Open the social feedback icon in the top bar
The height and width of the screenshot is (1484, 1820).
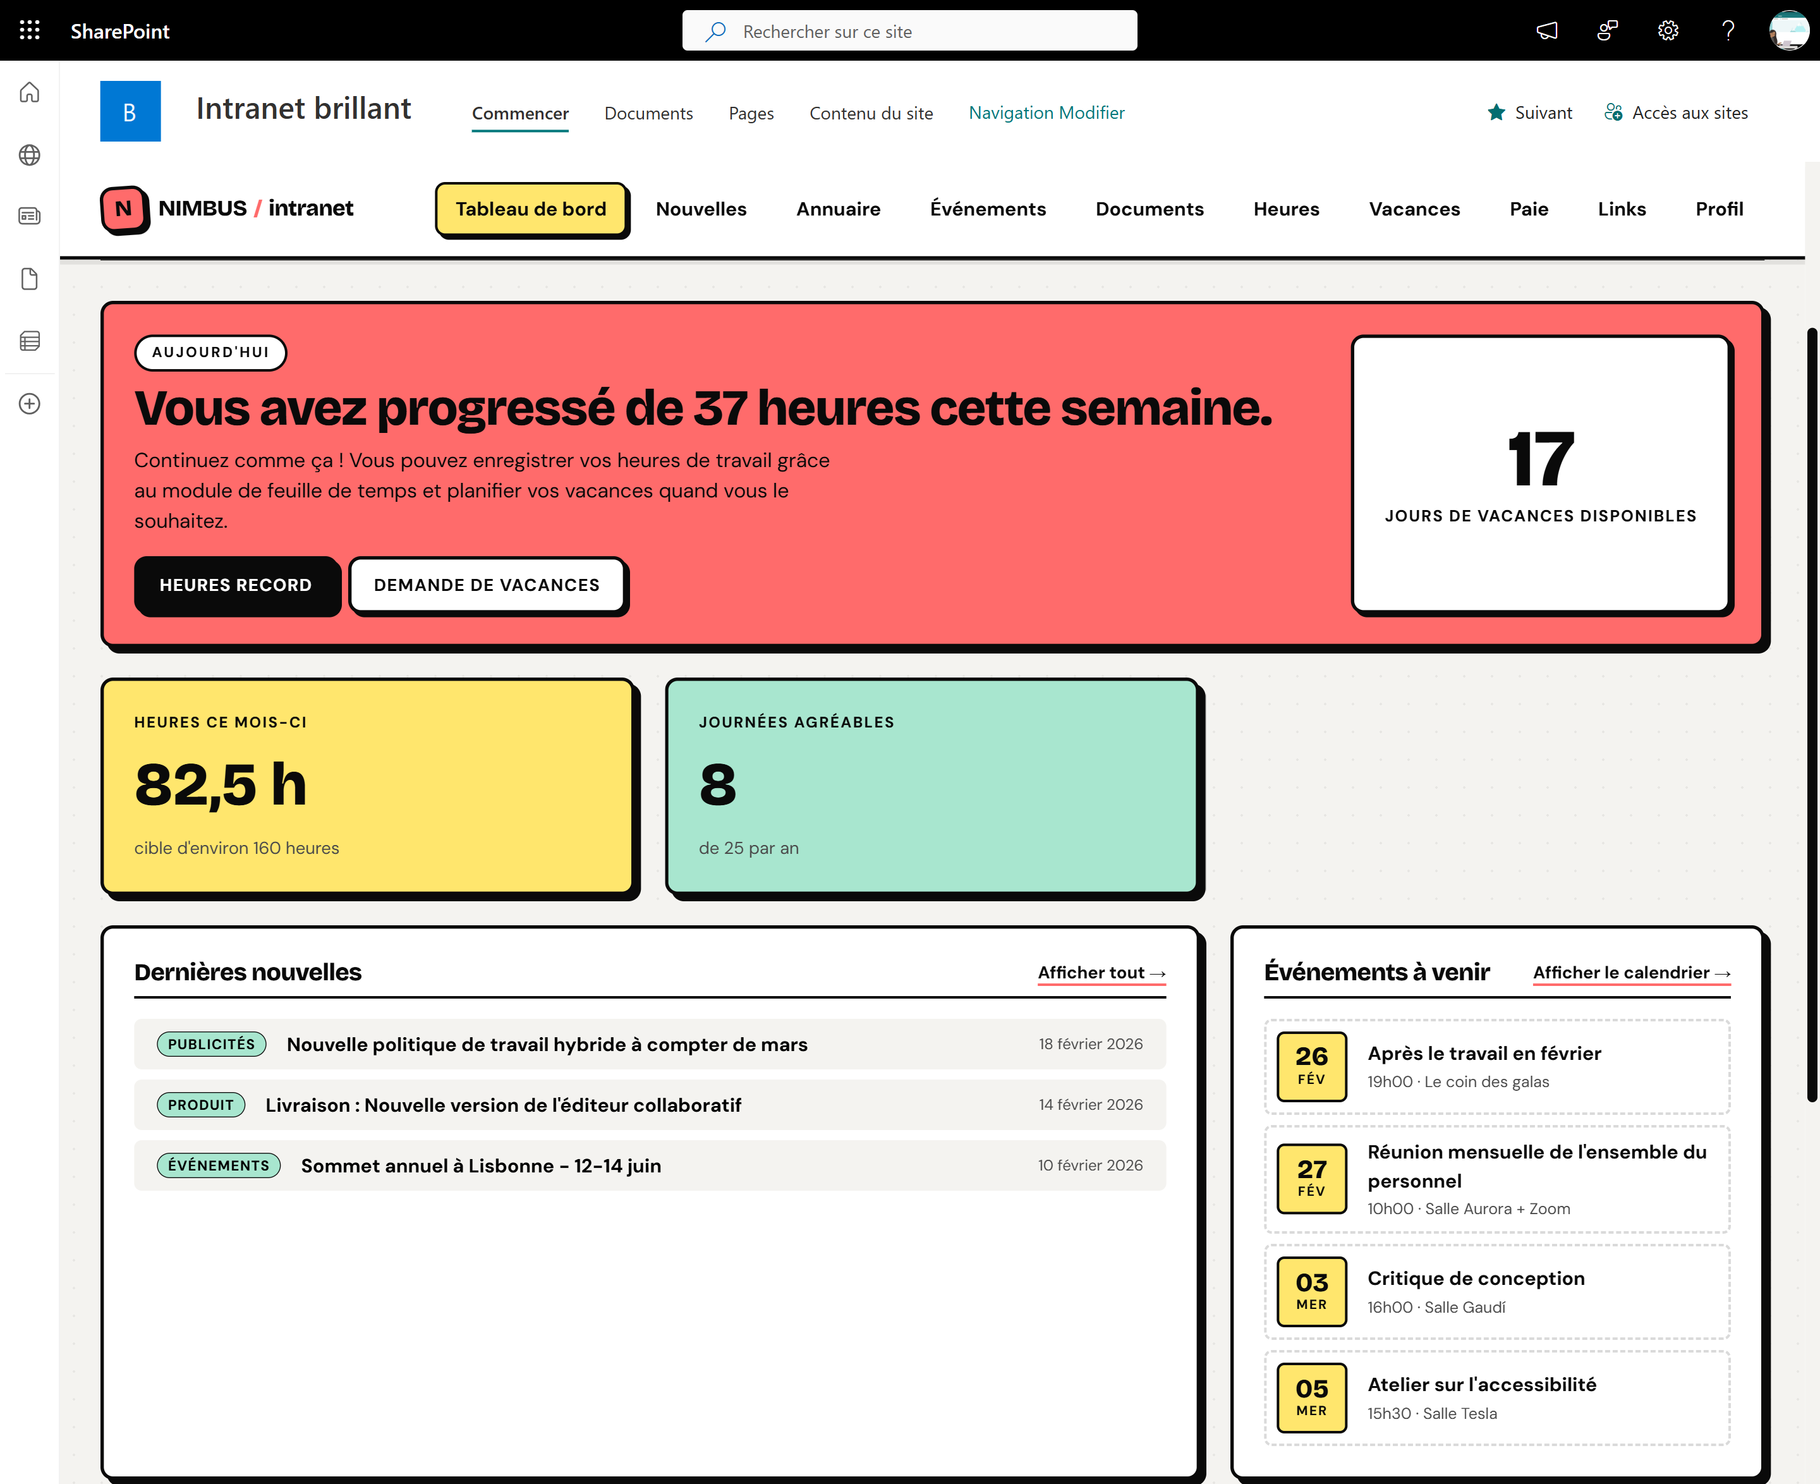(1608, 31)
